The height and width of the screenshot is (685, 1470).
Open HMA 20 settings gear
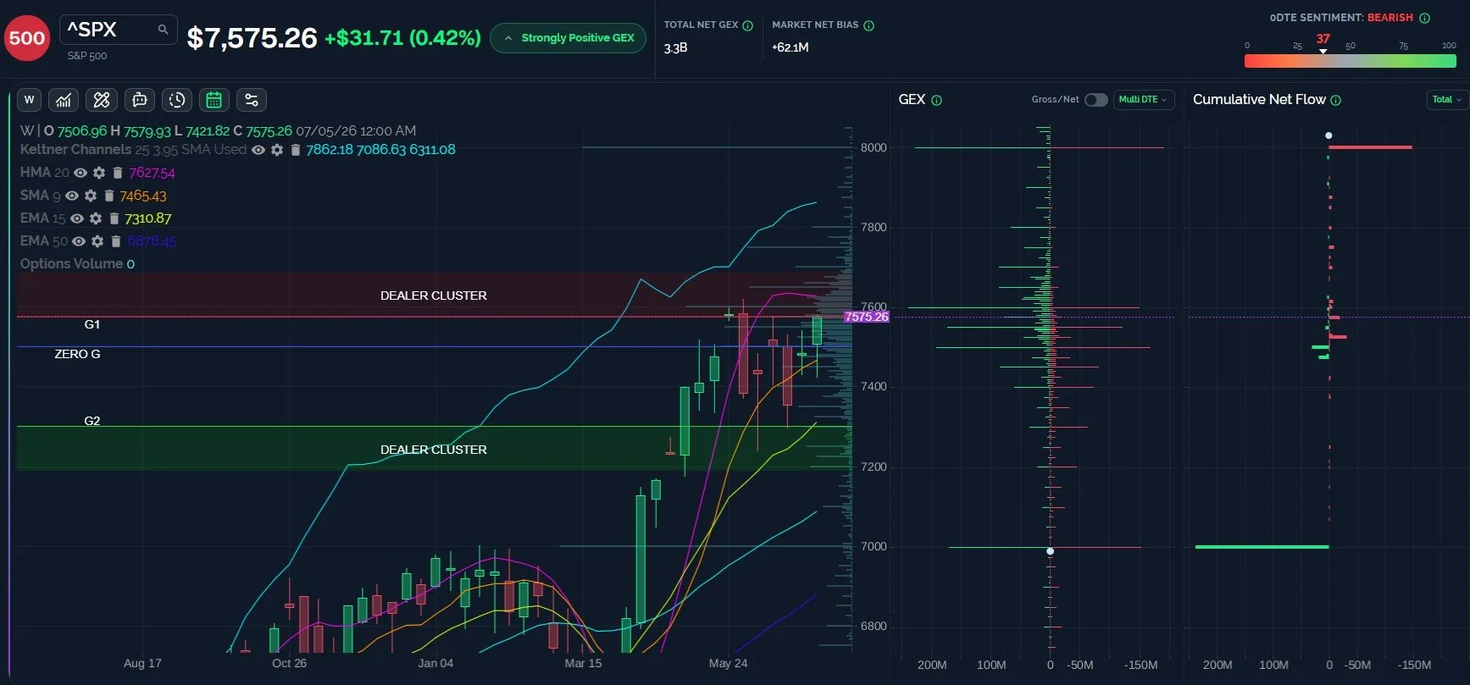point(99,173)
